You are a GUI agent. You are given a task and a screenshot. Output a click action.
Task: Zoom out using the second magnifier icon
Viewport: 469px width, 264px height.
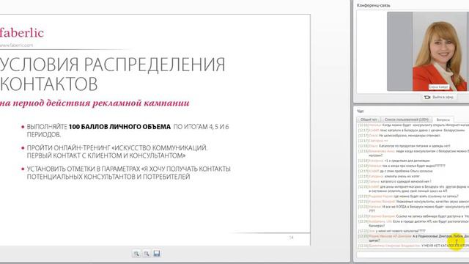click(147, 254)
